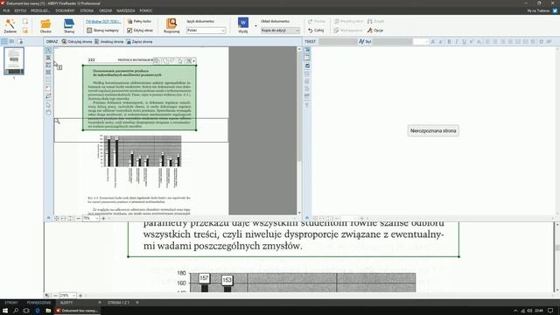
Task: Open the PLIK menu
Action: point(6,10)
